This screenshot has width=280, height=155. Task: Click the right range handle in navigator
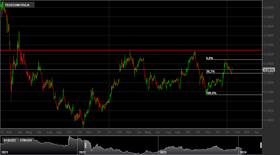[x=261, y=145]
